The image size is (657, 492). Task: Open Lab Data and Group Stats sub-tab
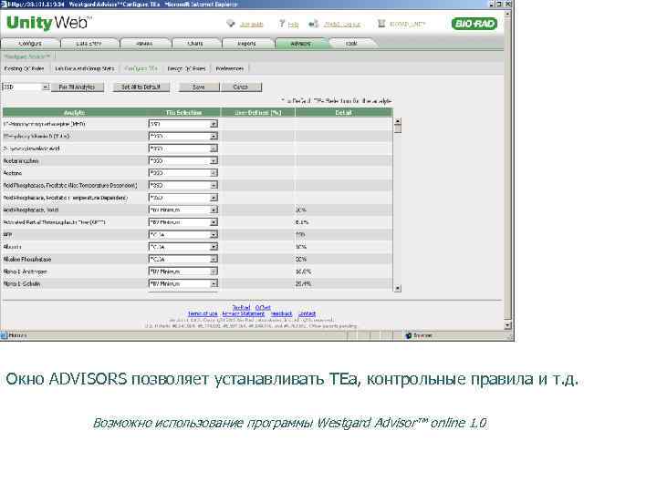point(85,68)
